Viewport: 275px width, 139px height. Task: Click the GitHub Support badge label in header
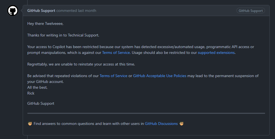pyautogui.click(x=250, y=11)
